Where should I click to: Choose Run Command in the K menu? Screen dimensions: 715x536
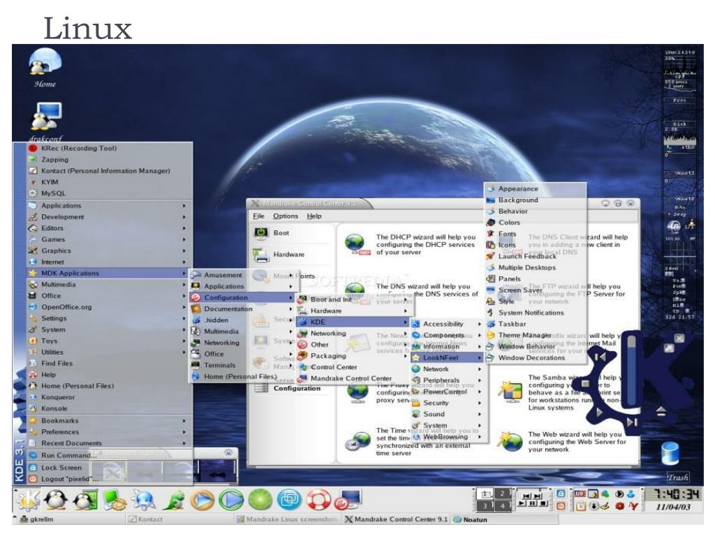click(110, 455)
